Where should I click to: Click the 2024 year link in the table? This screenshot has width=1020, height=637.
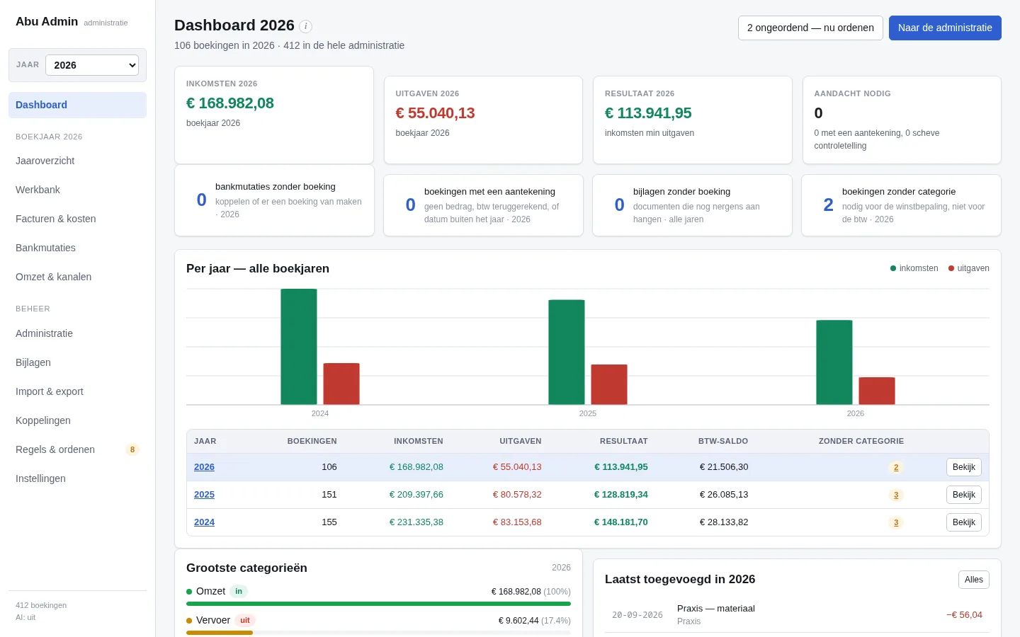coord(204,522)
